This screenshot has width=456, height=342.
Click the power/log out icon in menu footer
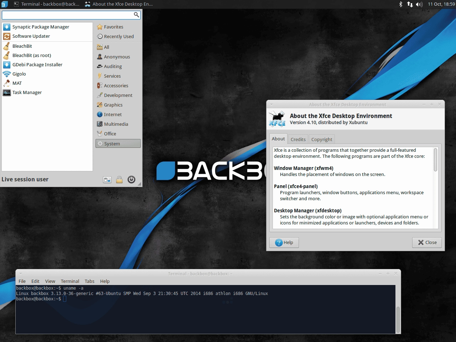(131, 180)
